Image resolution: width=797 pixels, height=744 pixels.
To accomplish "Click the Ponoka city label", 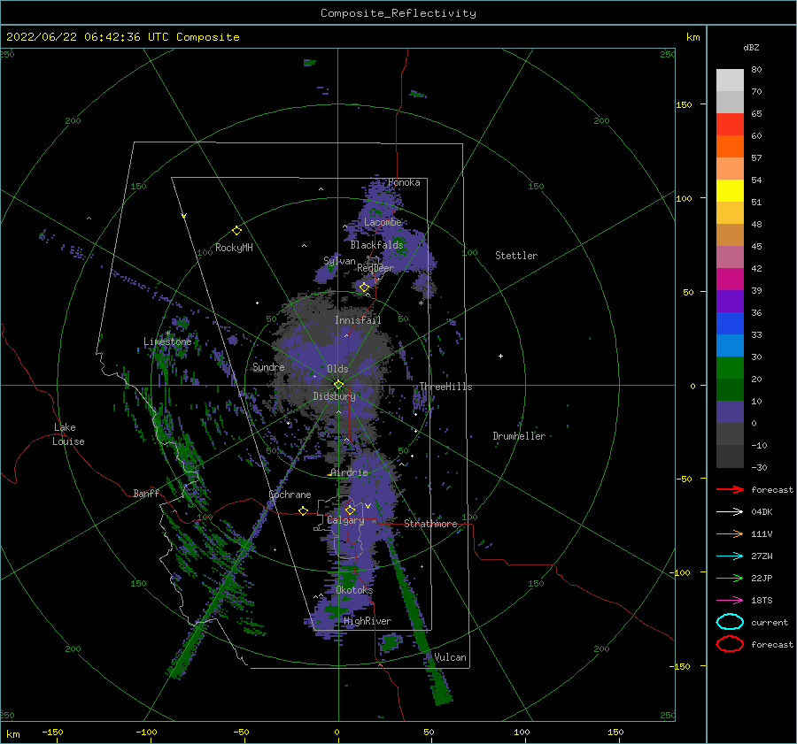I will point(404,182).
